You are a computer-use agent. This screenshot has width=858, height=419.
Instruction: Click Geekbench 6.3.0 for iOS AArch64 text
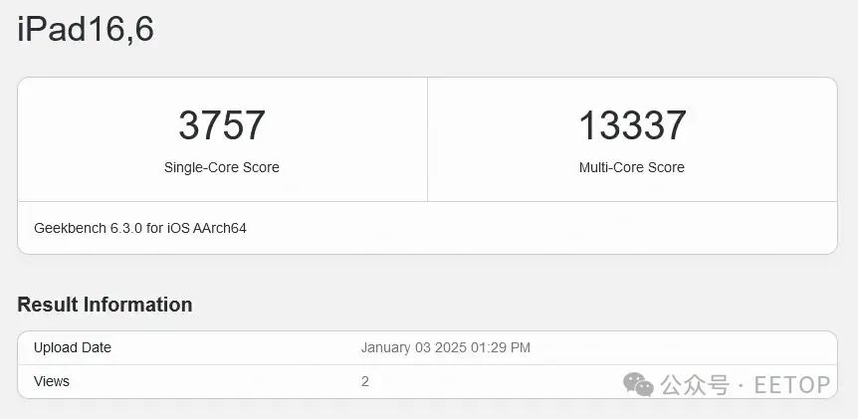pyautogui.click(x=140, y=228)
